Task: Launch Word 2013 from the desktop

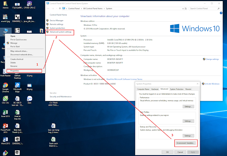Action: 5,141
